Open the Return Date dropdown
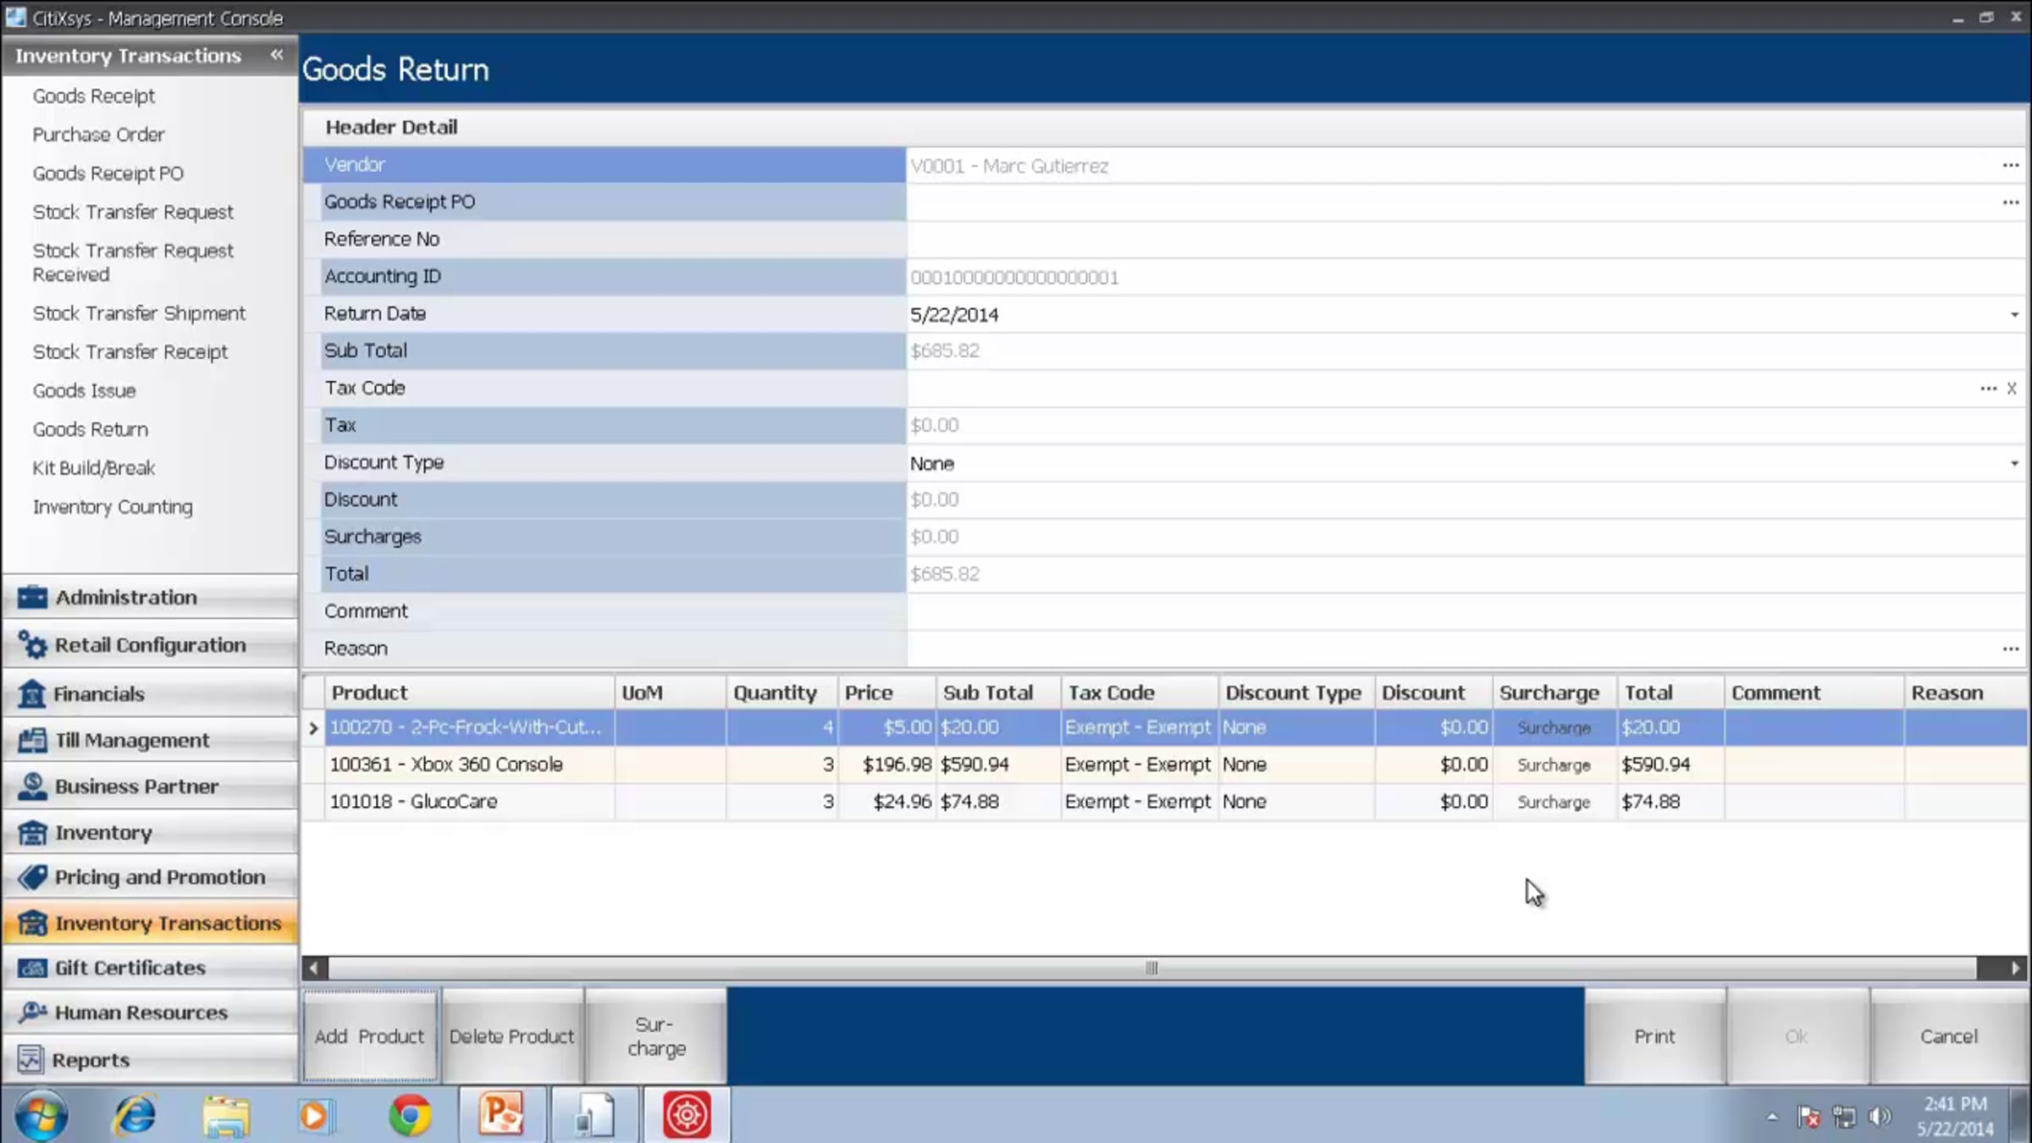This screenshot has height=1143, width=2032. [2014, 315]
